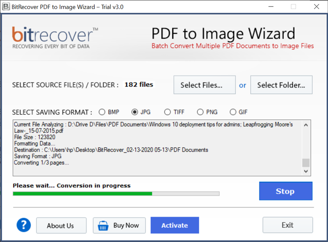Click Buy Now with basket icon

(119, 226)
